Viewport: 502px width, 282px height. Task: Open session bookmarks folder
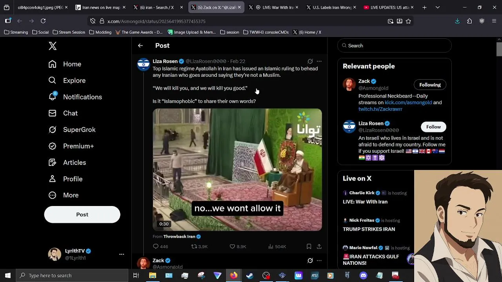229,32
